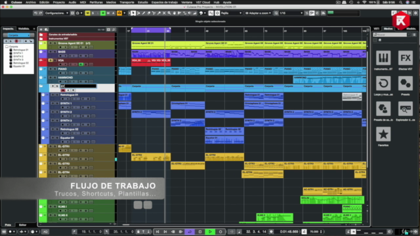This screenshot has height=236, width=420.
Task: Open Efectos VST tile in media rack
Action: 406,60
